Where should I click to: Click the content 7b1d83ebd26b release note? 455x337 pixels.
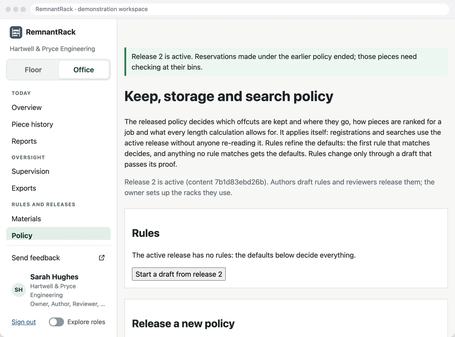[x=279, y=187]
